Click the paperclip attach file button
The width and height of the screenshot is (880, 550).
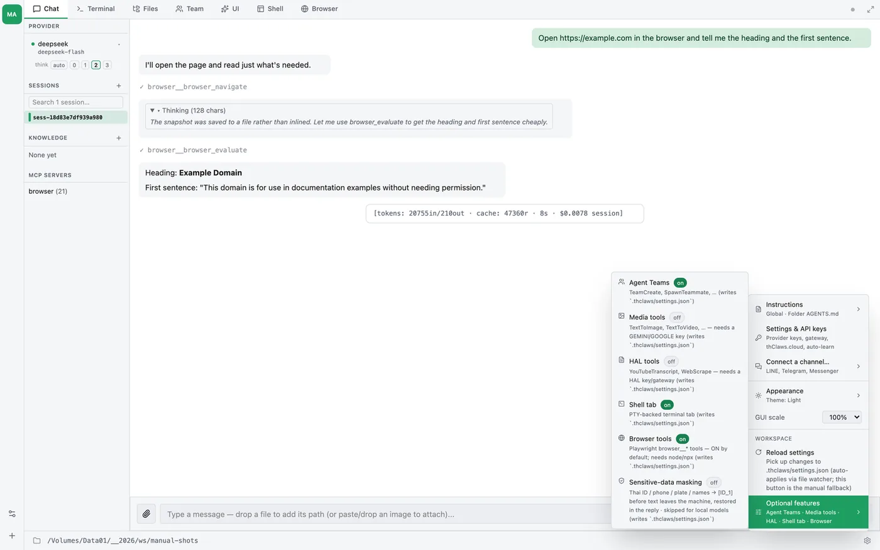click(x=146, y=514)
